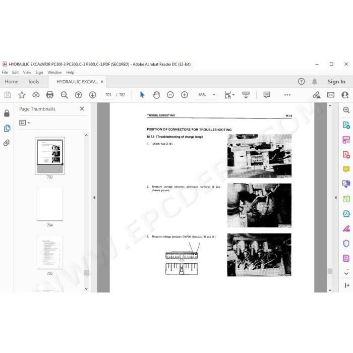This screenshot has height=353, width=353.
Task: Open the Sign menu
Action: tap(39, 72)
